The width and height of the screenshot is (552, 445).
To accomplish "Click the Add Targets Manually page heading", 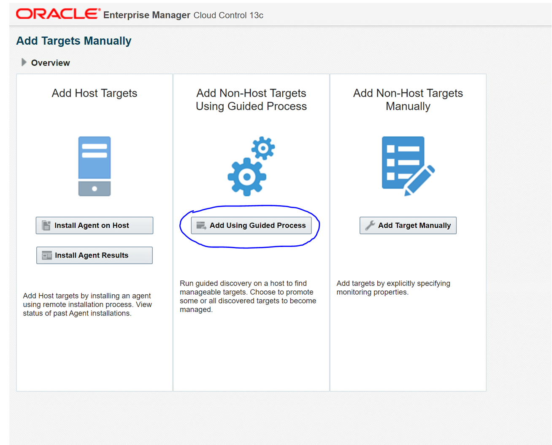I will pyautogui.click(x=74, y=41).
